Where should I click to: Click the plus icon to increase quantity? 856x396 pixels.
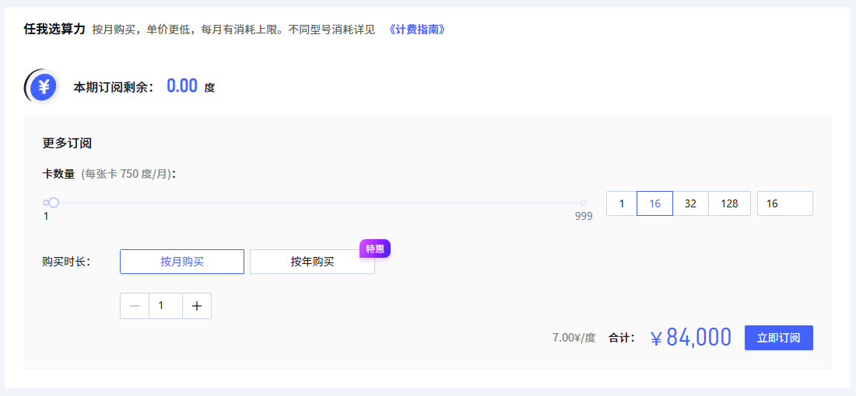click(197, 306)
